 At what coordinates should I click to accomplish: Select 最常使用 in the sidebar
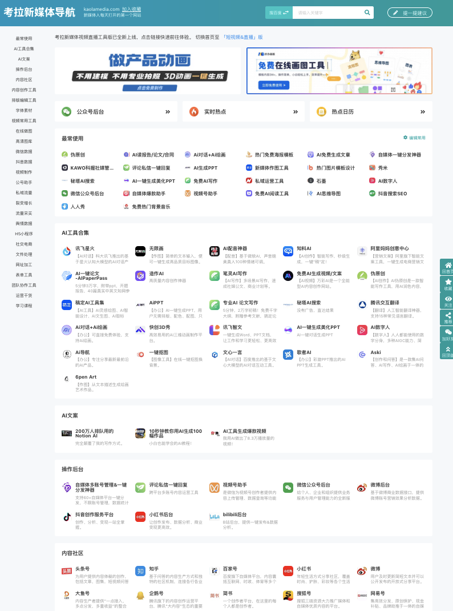(x=24, y=39)
